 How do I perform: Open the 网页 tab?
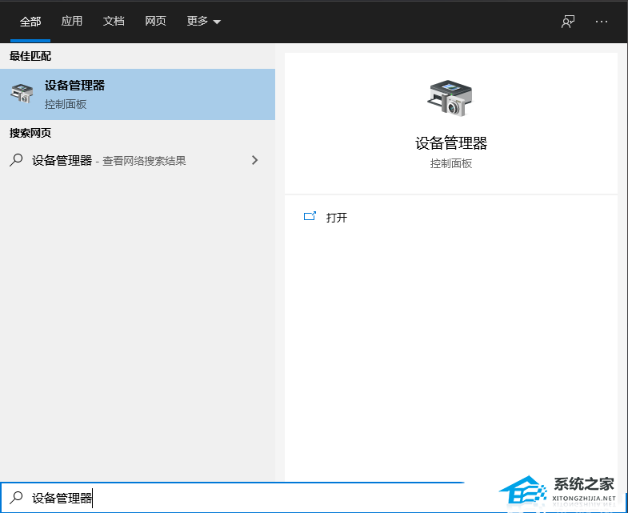[x=155, y=22]
